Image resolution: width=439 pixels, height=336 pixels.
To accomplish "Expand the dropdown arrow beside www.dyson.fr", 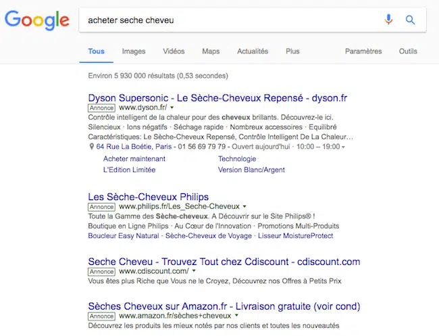I will coord(172,107).
